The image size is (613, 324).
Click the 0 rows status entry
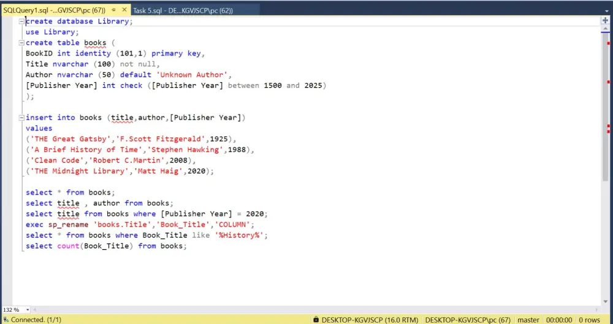point(589,320)
